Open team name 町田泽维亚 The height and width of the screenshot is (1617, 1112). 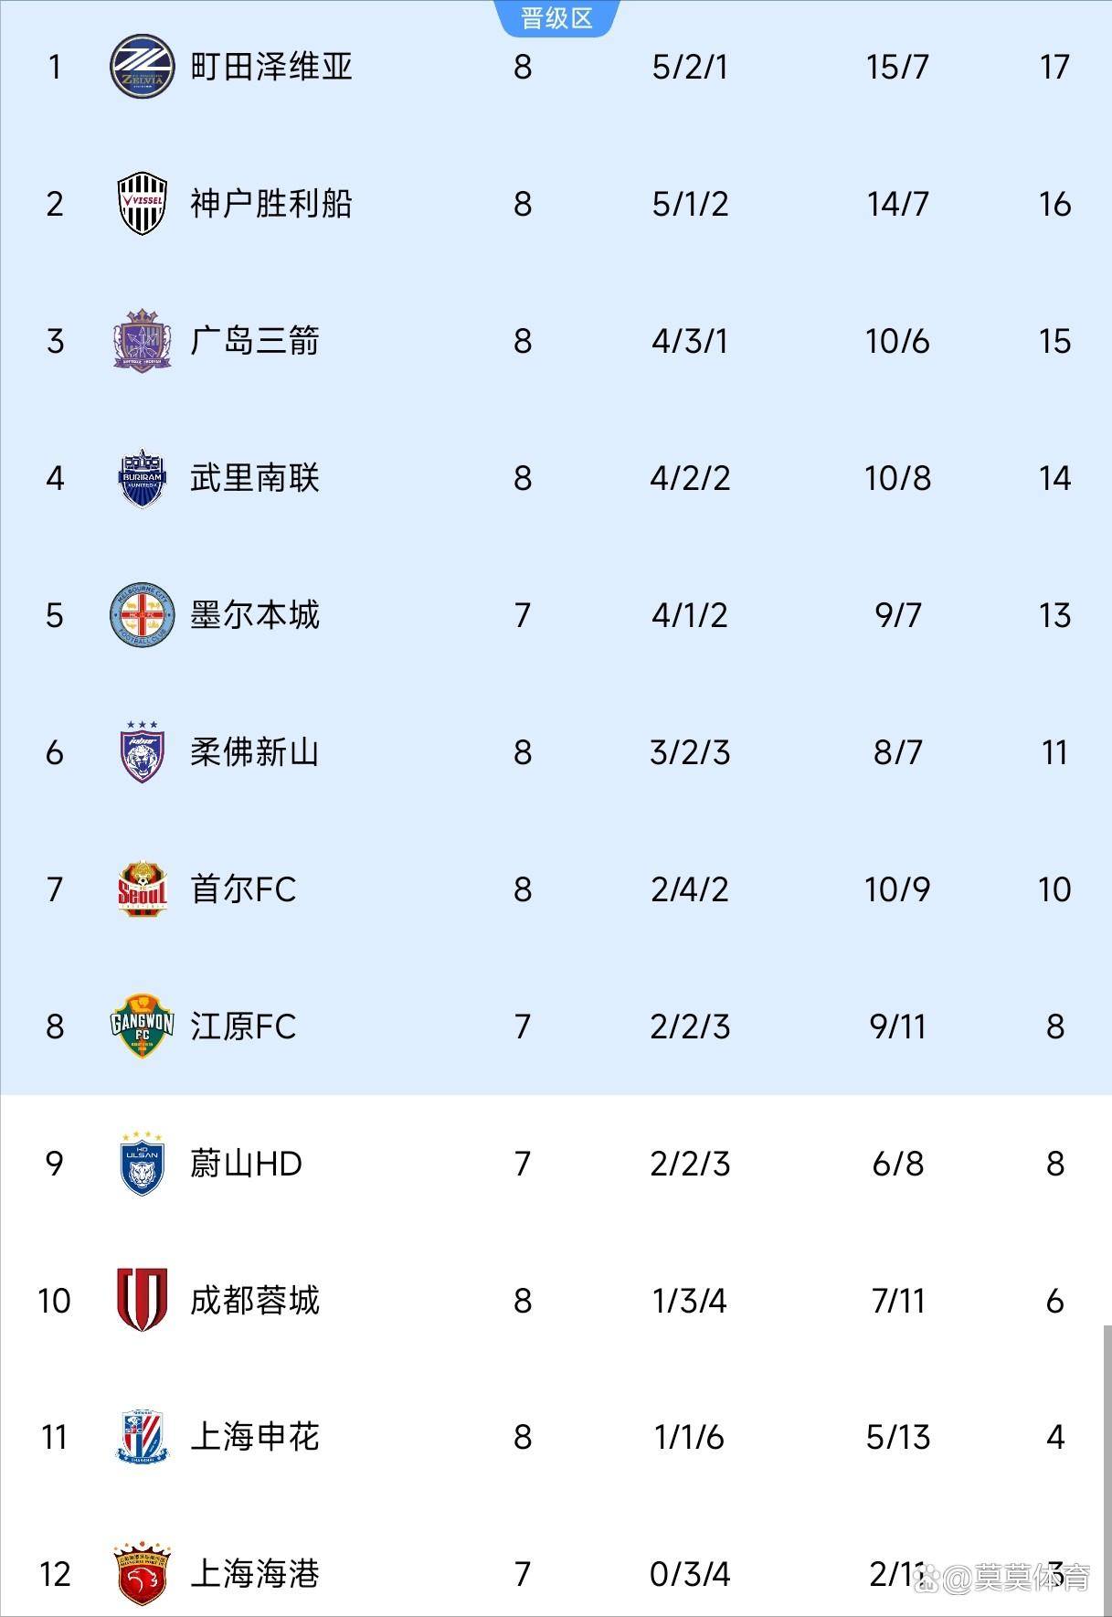pos(271,67)
